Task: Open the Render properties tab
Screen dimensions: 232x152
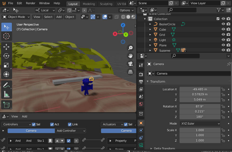Action: [x=141, y=74]
